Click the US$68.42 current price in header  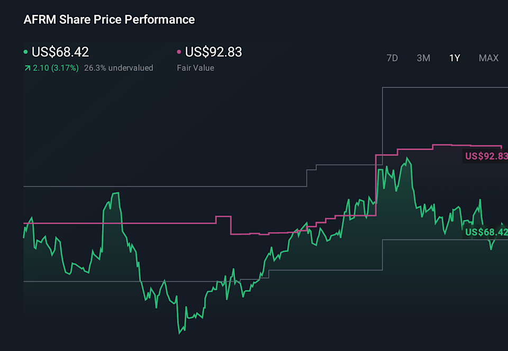point(60,52)
